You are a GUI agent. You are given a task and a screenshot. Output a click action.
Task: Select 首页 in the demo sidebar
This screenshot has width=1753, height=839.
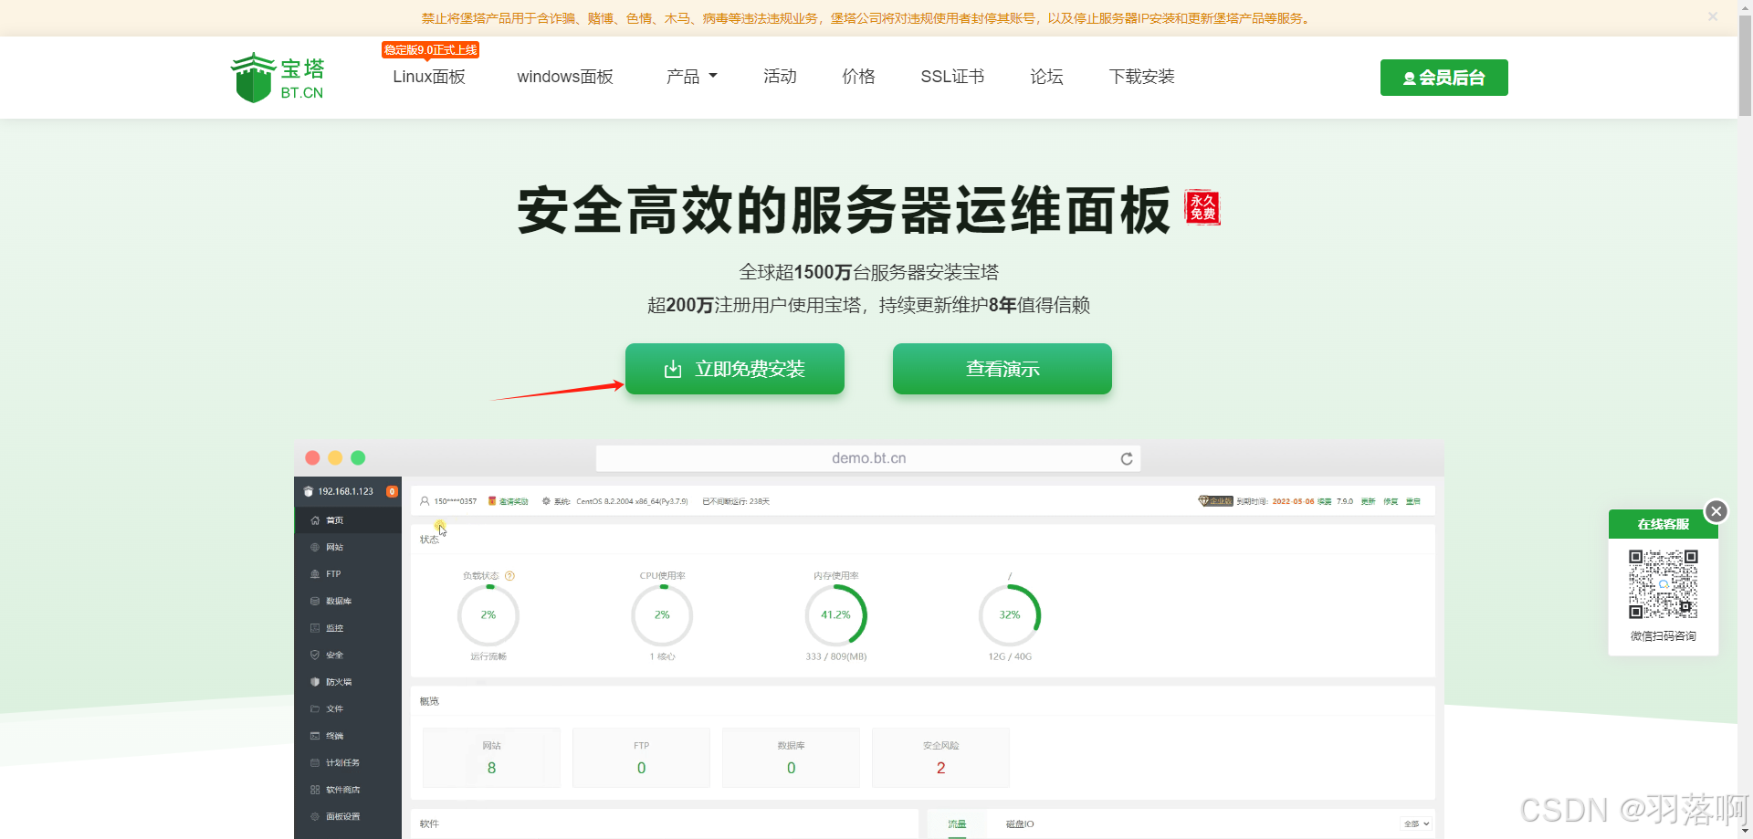(x=348, y=520)
